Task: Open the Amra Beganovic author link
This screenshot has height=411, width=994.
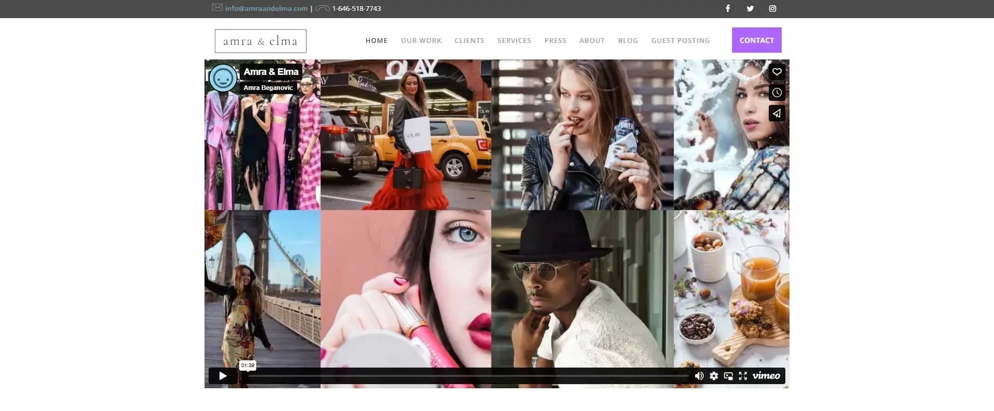Action: point(268,87)
